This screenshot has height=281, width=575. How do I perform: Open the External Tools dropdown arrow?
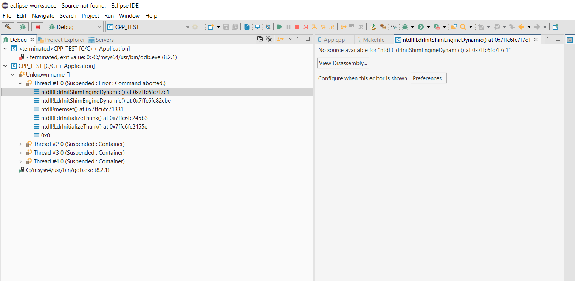(x=444, y=27)
